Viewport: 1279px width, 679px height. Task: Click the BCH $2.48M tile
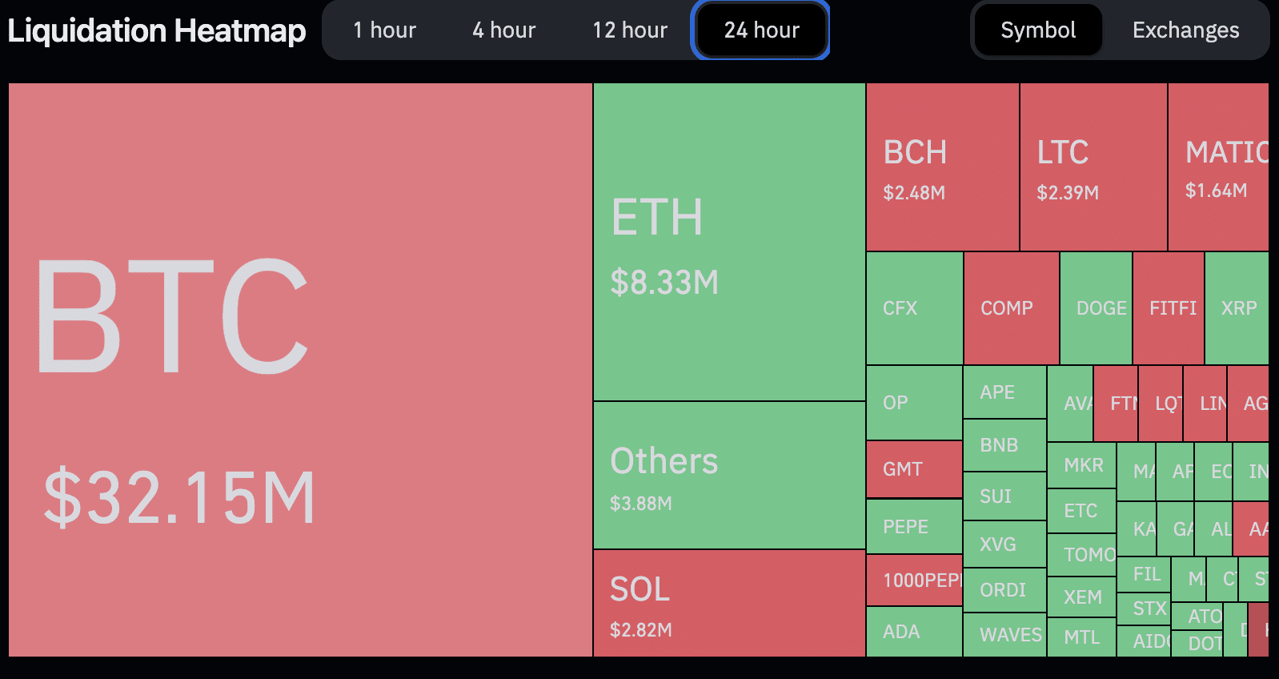pyautogui.click(x=942, y=167)
